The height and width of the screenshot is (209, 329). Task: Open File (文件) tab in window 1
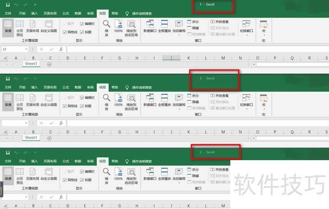(x=8, y=14)
